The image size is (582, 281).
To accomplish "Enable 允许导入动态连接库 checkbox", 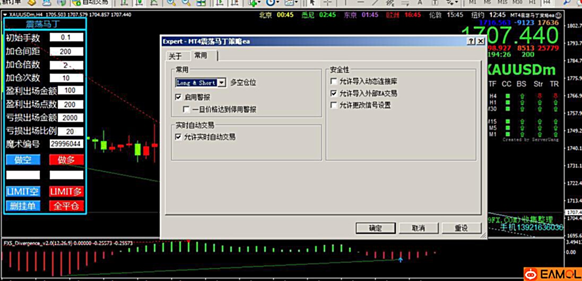I will click(334, 82).
